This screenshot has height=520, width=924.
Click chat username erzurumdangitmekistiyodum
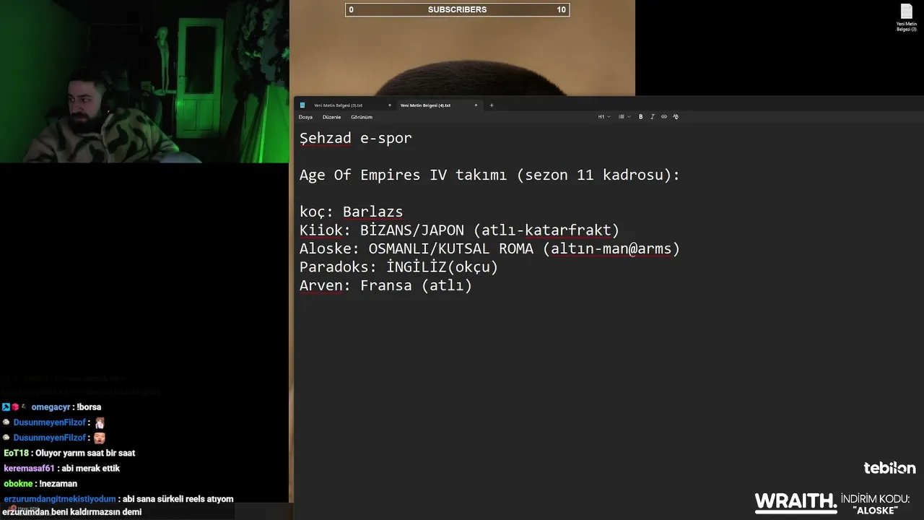coord(59,499)
